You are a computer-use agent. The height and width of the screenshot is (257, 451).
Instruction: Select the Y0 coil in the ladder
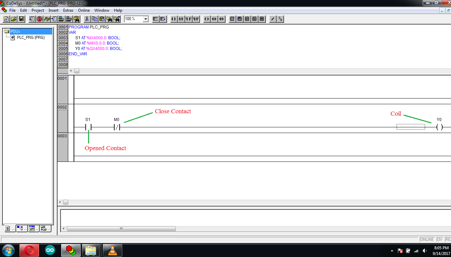[x=439, y=127]
